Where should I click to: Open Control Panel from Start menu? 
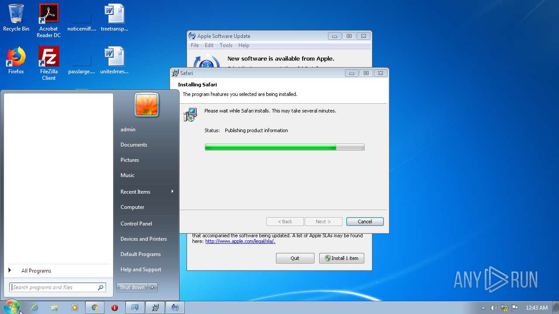136,224
